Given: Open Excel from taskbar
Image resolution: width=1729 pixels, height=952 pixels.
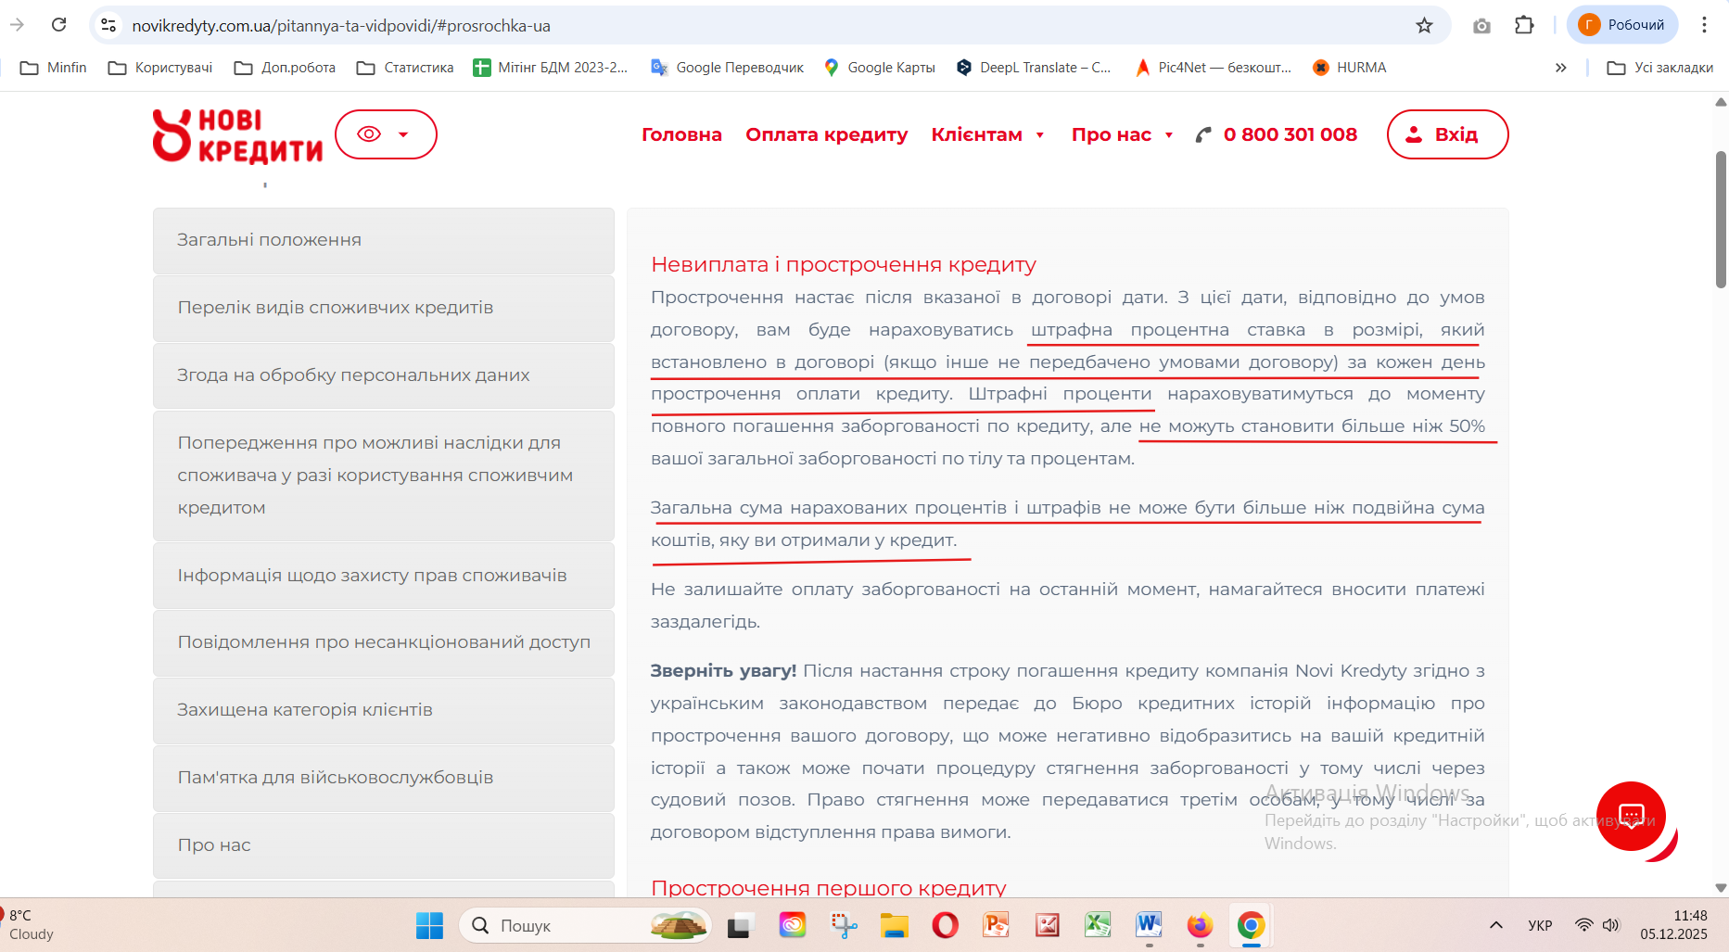Looking at the screenshot, I should (1098, 925).
